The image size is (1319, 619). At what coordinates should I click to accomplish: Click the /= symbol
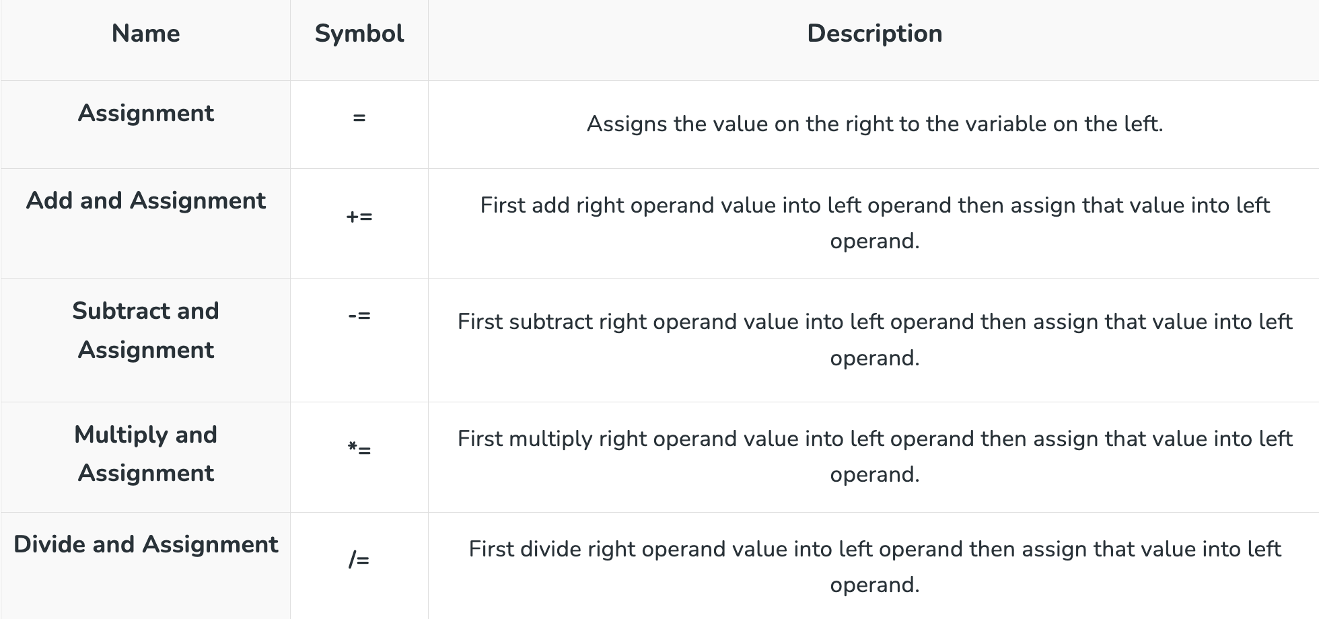[359, 560]
